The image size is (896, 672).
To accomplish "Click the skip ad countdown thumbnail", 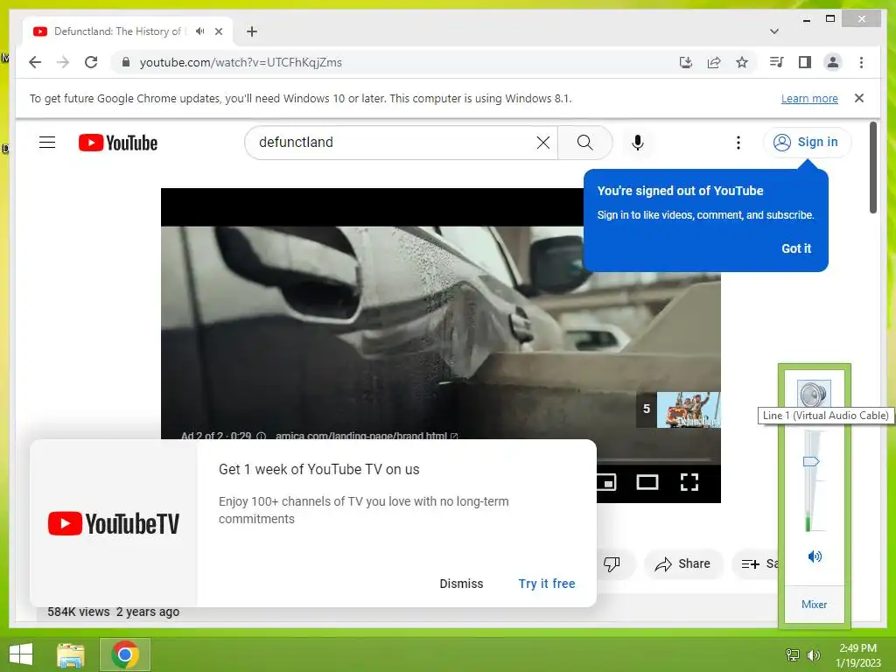I will [678, 409].
